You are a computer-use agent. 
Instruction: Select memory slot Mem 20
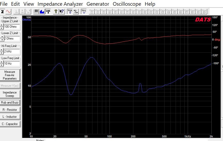point(204,12)
